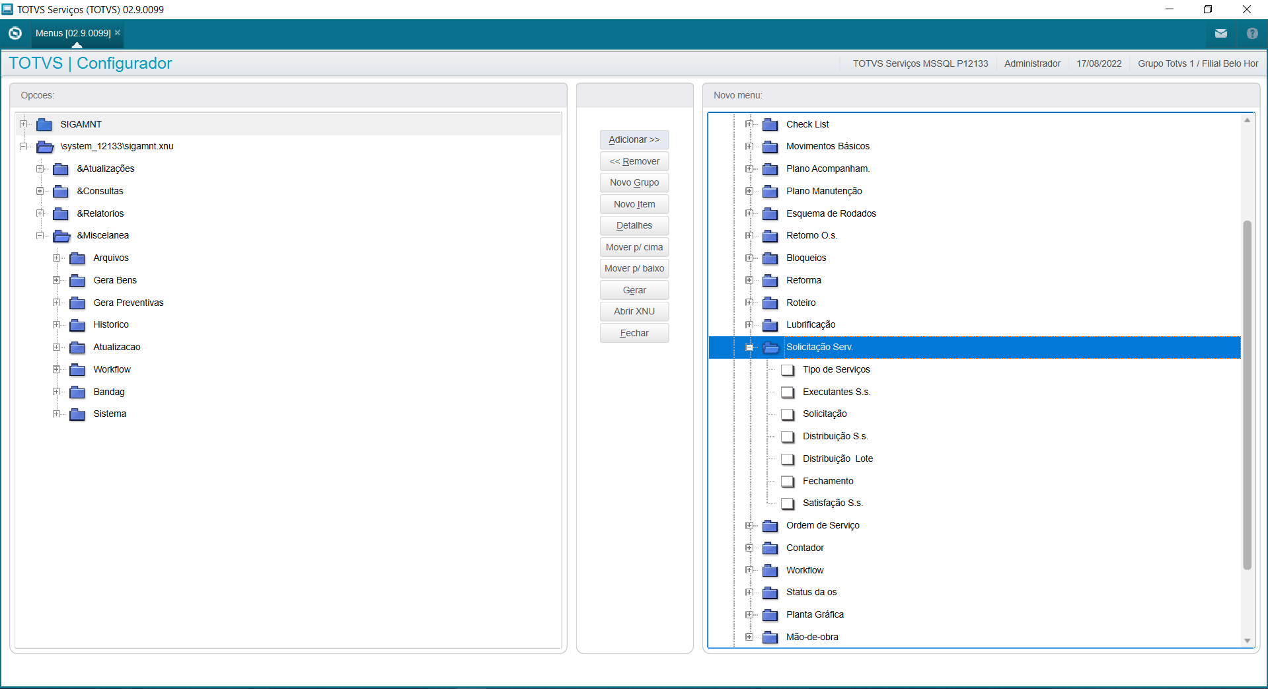Screen dimensions: 1268x689
Task: Expand the Contador tree node
Action: click(x=749, y=548)
